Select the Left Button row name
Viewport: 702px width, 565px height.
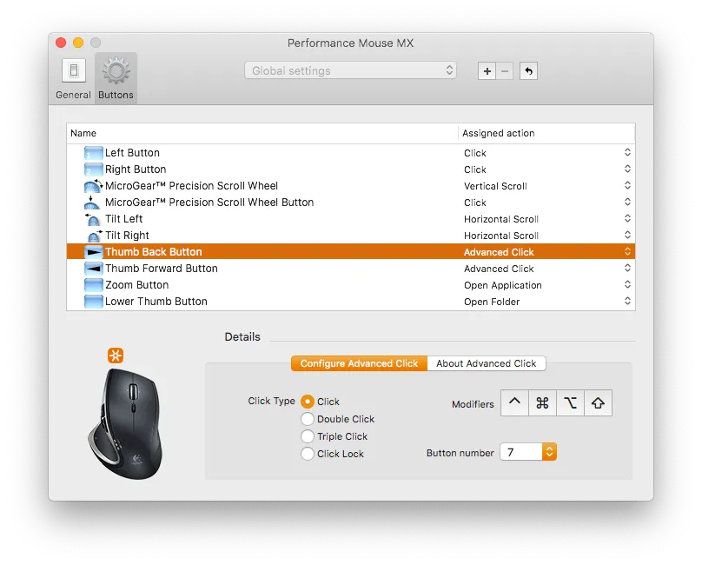[132, 153]
